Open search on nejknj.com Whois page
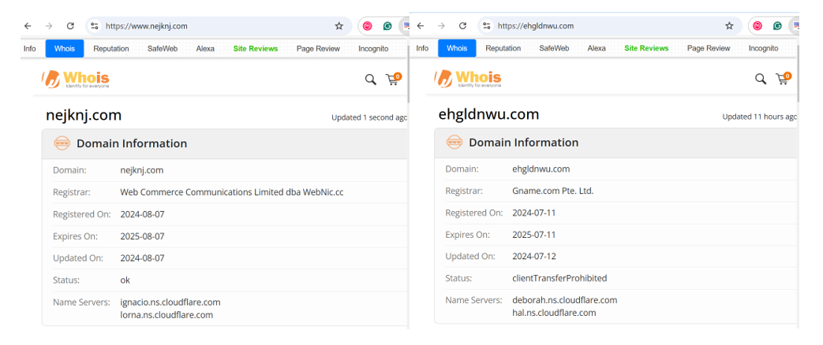This screenshot has height=345, width=823. [370, 79]
